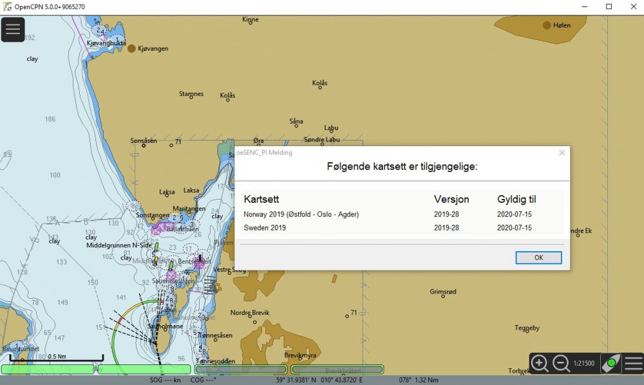Viewport: 644px width, 385px height.
Task: Click the Nordre Brevik label on chart
Action: 250,313
